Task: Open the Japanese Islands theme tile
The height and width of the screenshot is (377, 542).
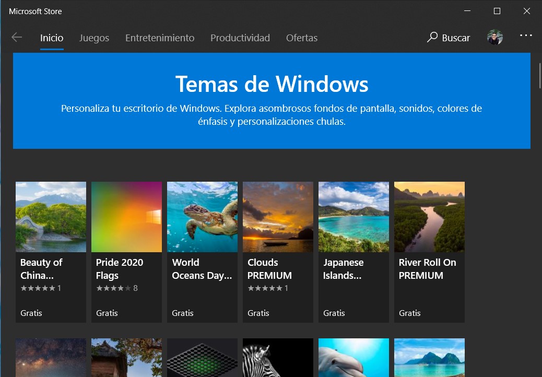Action: (354, 217)
